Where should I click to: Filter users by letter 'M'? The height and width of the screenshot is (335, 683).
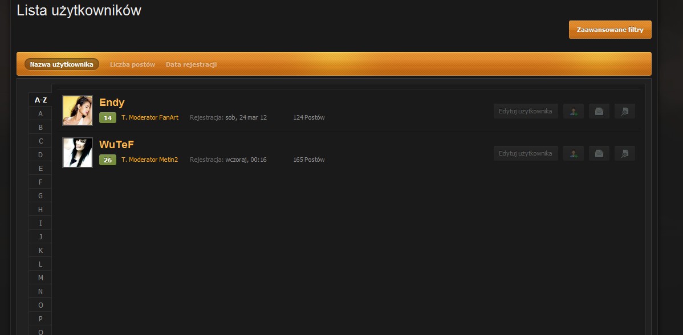coord(40,277)
